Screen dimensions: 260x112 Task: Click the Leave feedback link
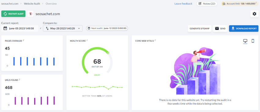point(183,4)
